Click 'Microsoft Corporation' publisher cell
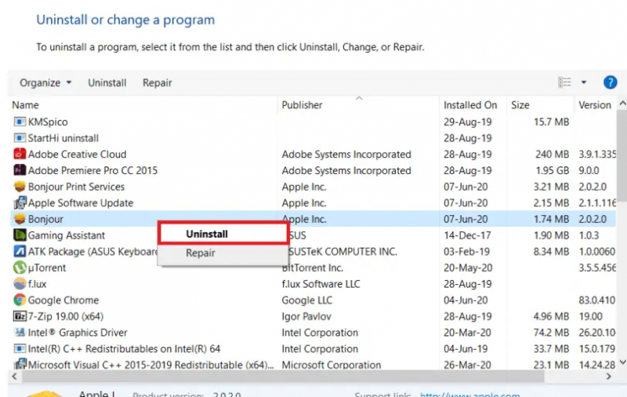 332,365
